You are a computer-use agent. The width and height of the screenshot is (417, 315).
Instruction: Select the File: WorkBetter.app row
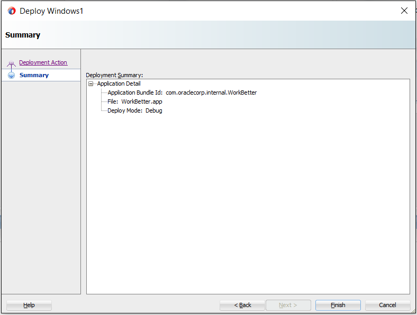[x=134, y=101]
